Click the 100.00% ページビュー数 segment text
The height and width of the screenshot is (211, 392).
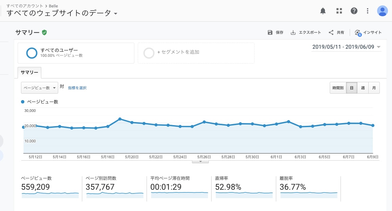(62, 55)
